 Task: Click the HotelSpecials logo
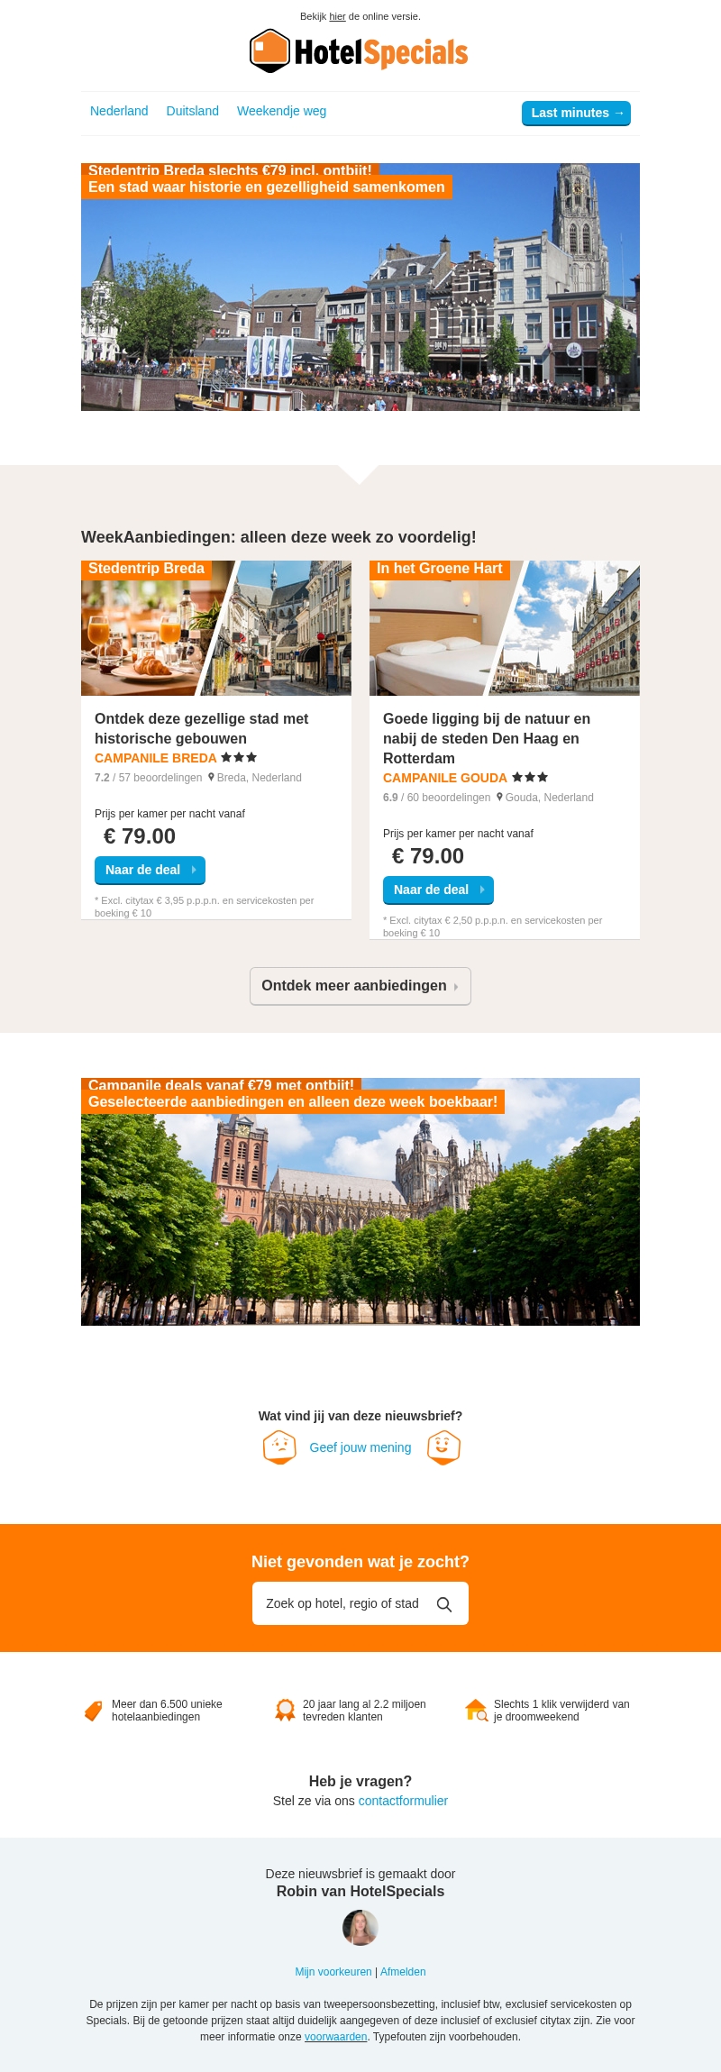359,51
